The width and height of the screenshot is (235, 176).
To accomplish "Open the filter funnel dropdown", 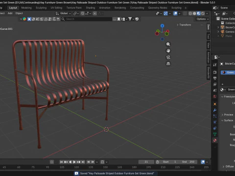I will pos(131,19).
